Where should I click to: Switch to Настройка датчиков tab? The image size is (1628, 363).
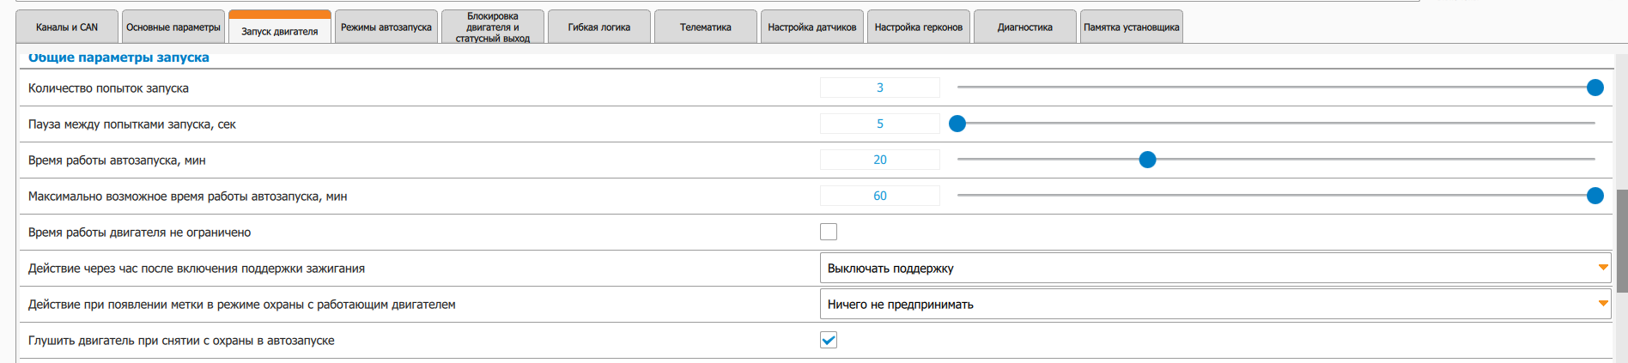pyautogui.click(x=812, y=27)
